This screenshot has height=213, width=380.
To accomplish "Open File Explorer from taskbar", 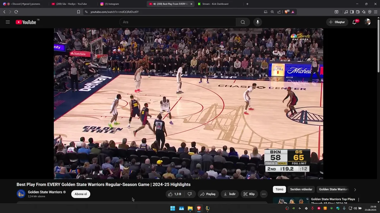I will pos(190,208).
